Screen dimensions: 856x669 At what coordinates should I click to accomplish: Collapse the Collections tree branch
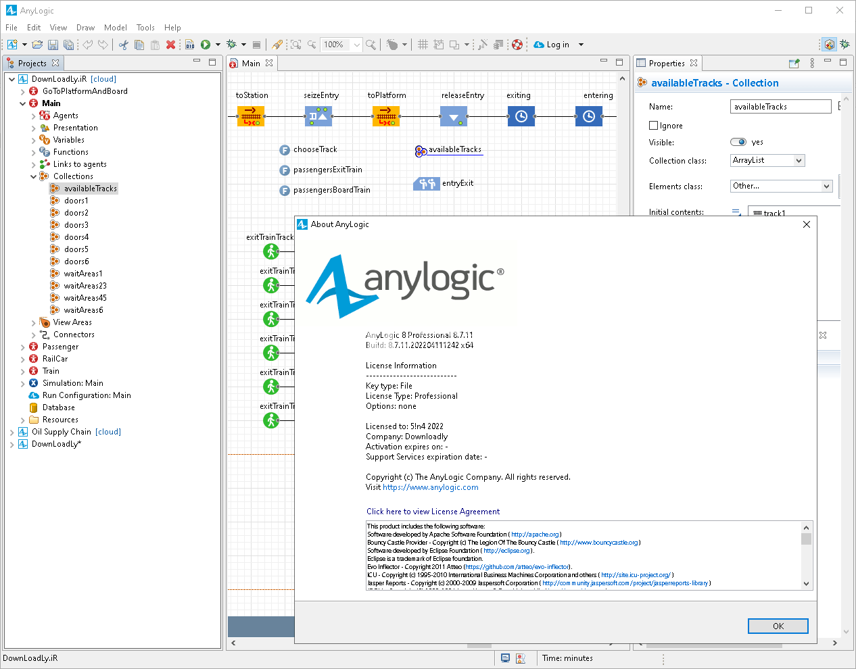pyautogui.click(x=32, y=176)
